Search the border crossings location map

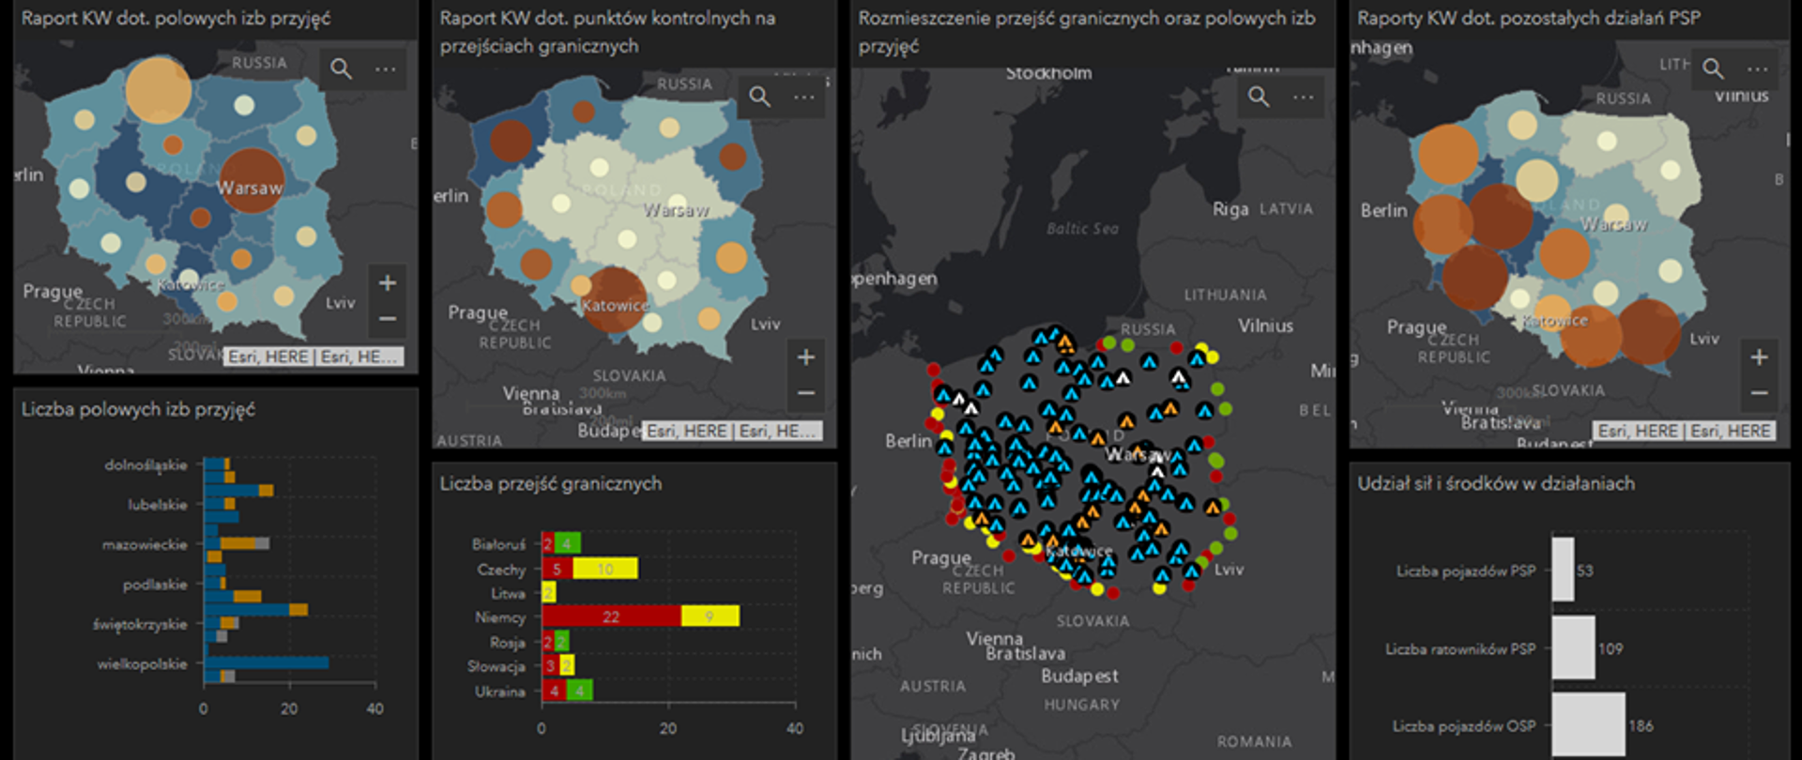point(1259,97)
